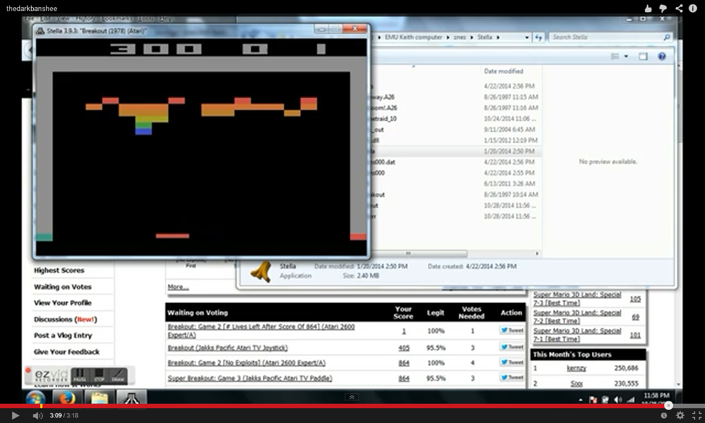
Task: Tweet the Breakout Jakks Pacific Joystick score
Action: tap(512, 347)
